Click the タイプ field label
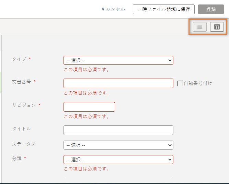Screen dimensions: 229x184 tap(19, 59)
